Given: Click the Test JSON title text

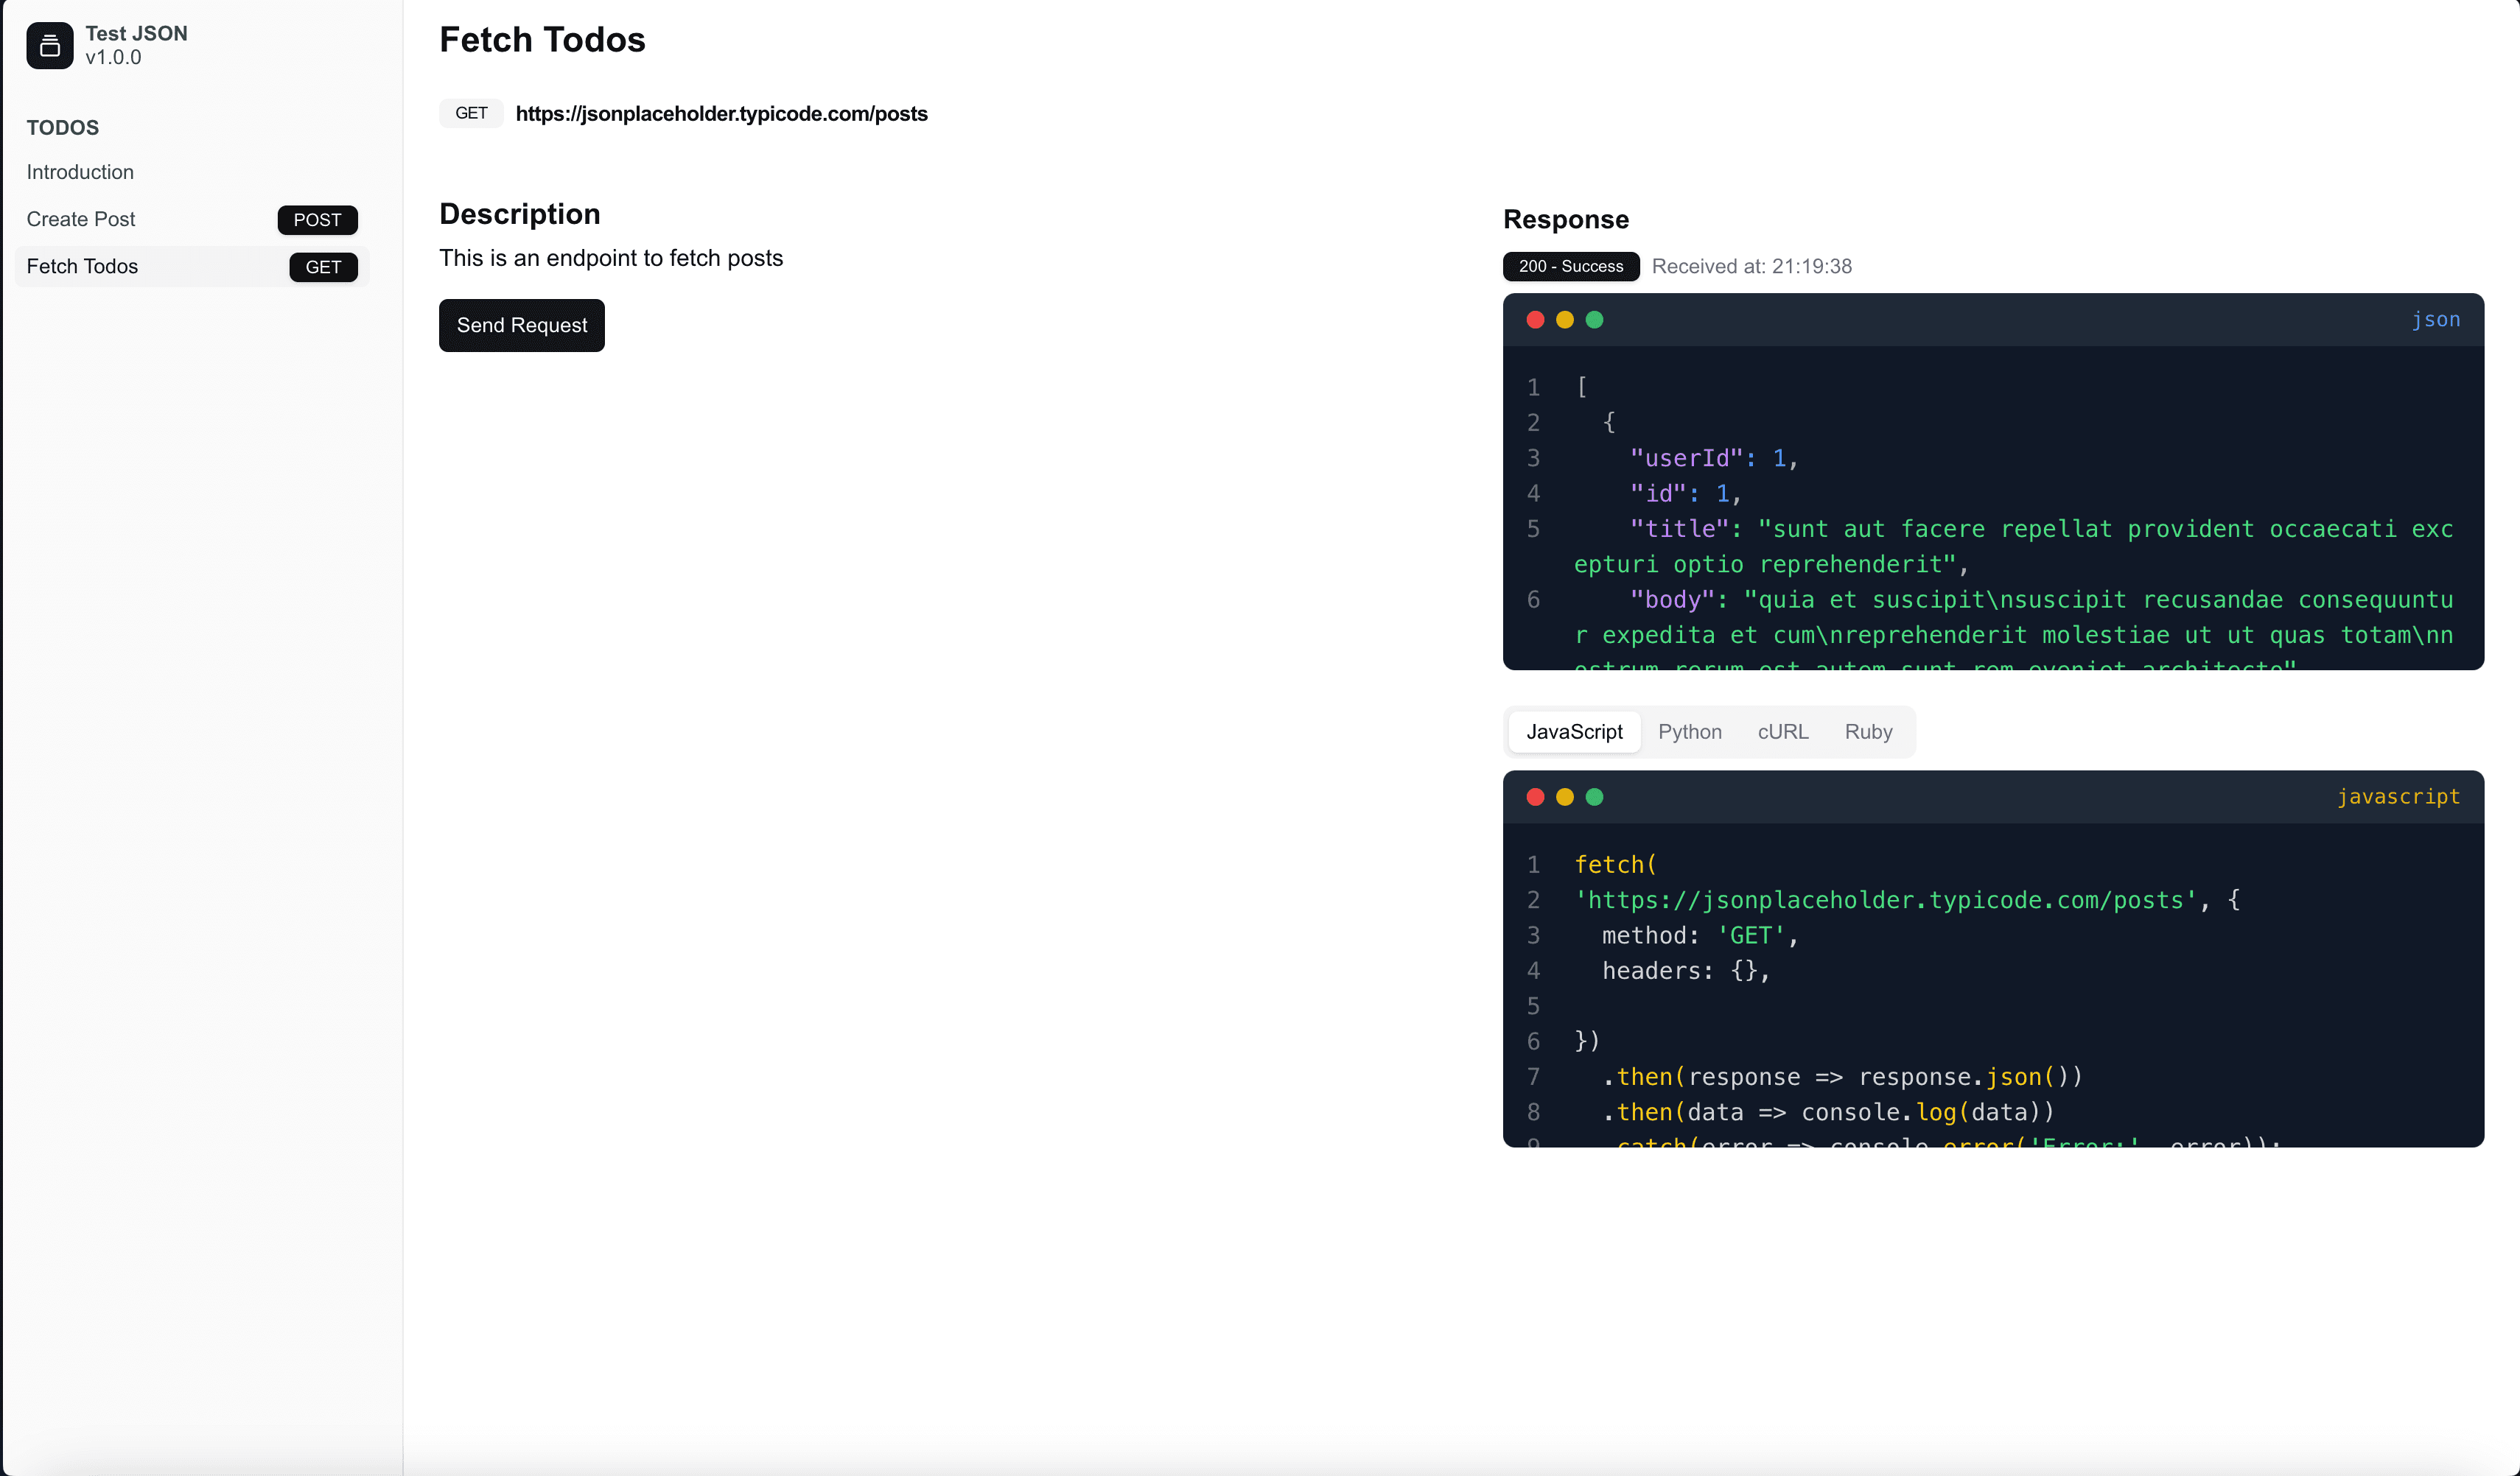Looking at the screenshot, I should point(136,33).
